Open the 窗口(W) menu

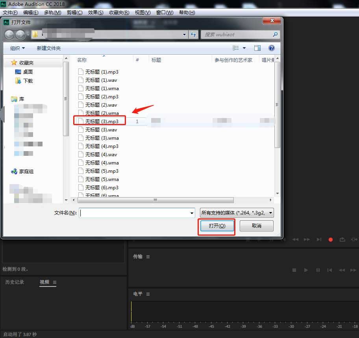tap(165, 13)
